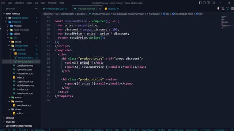Open the Help menu
This screenshot has width=234, height=131.
tap(62, 3)
